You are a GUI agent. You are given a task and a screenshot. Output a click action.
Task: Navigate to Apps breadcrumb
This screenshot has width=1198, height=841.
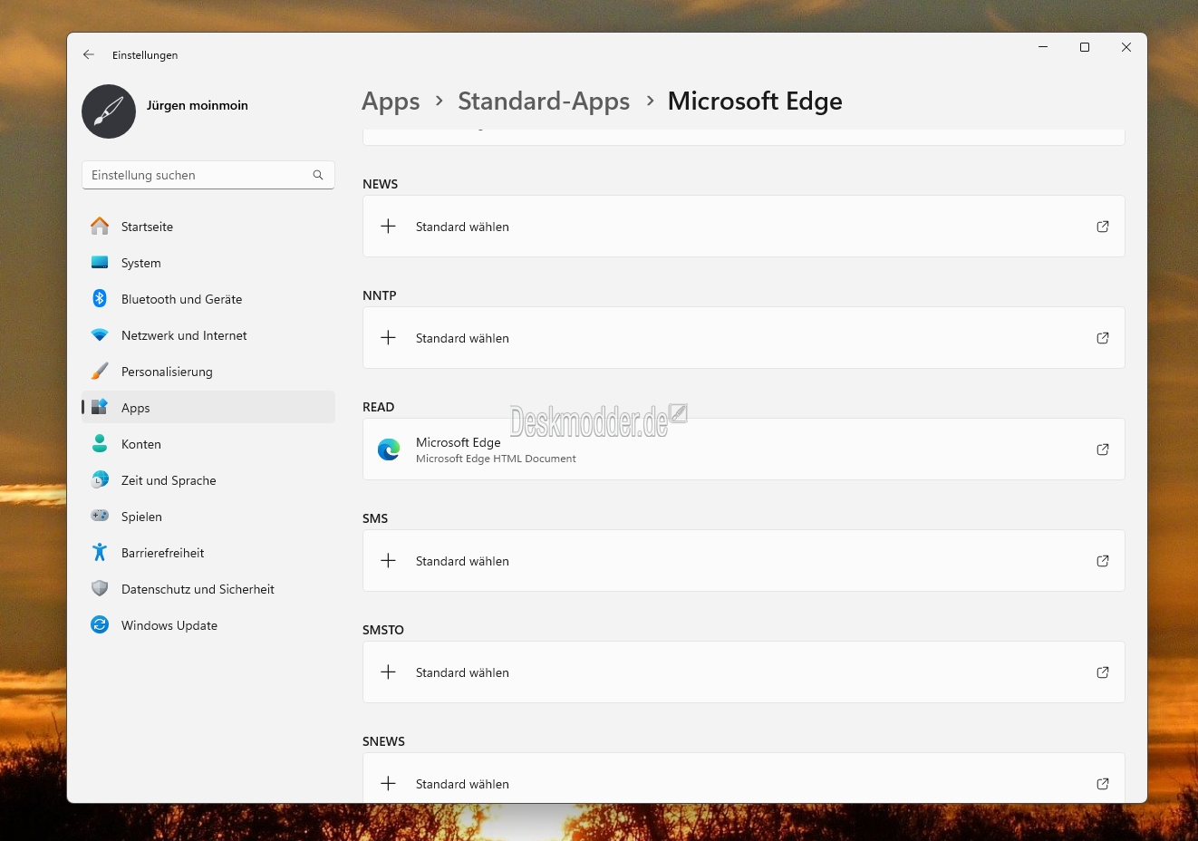(391, 101)
